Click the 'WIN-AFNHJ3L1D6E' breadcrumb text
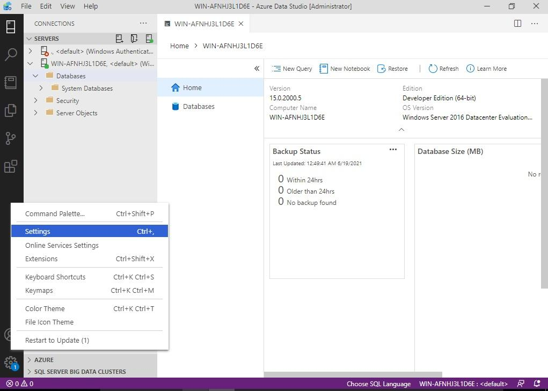The width and height of the screenshot is (548, 391). pyautogui.click(x=233, y=46)
